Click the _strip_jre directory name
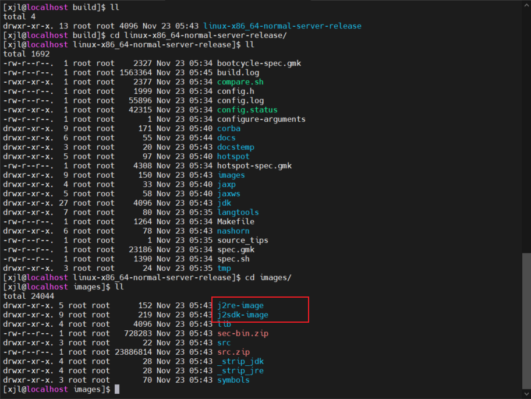 click(x=240, y=371)
